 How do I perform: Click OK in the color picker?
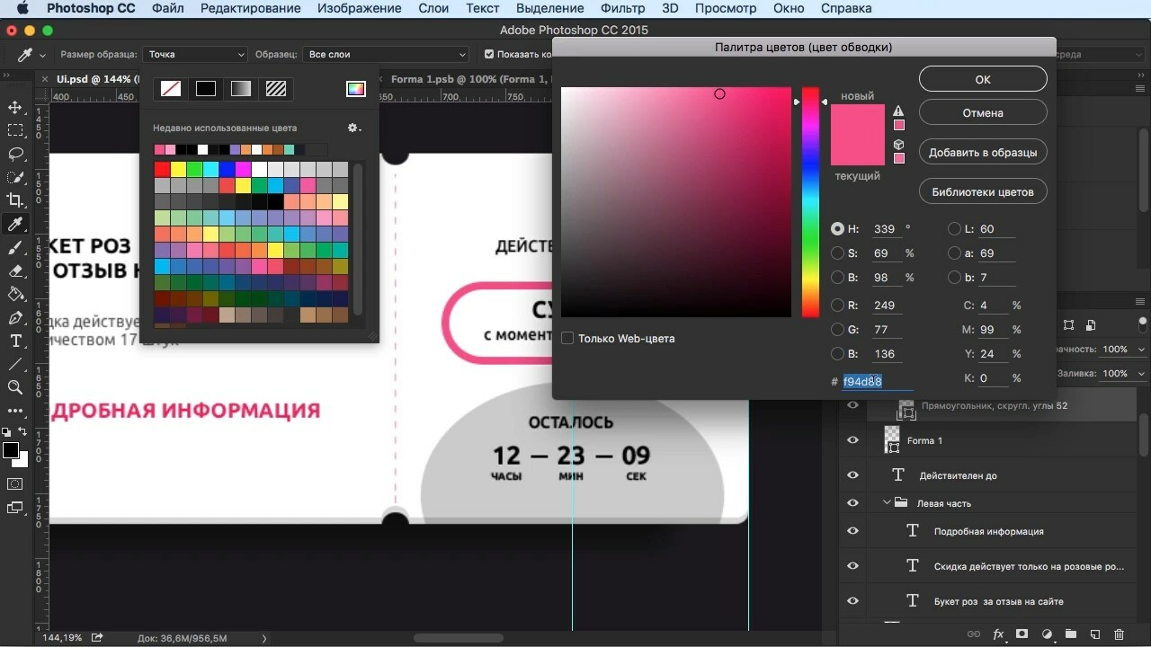coord(983,79)
